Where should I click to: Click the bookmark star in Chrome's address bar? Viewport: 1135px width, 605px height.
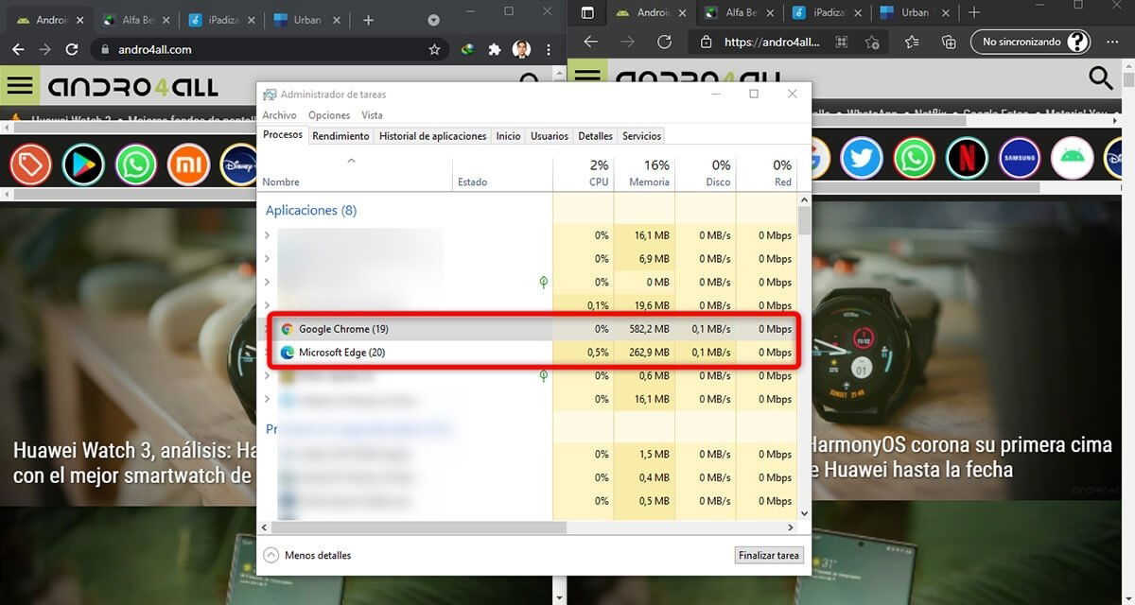(433, 48)
